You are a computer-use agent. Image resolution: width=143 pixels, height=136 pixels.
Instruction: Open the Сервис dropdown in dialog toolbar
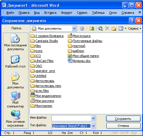[x=135, y=28]
